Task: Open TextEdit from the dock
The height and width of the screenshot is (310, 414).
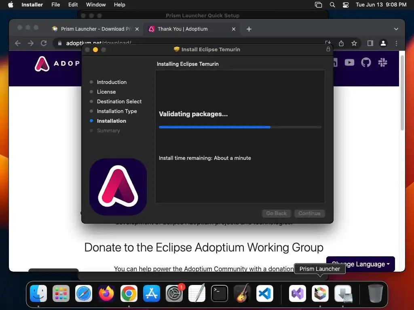Action: point(197,293)
